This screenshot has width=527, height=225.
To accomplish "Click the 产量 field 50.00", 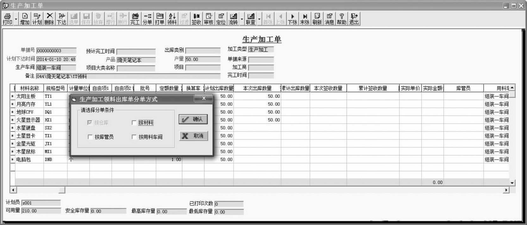I will (x=203, y=59).
